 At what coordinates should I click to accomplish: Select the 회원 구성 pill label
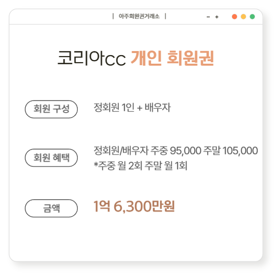(51, 109)
